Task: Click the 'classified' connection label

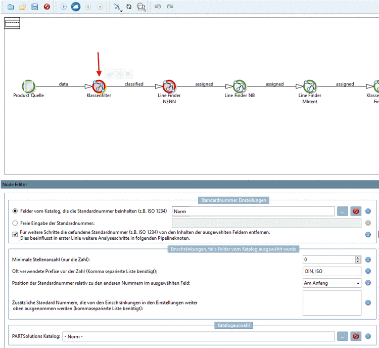Action: (x=134, y=84)
